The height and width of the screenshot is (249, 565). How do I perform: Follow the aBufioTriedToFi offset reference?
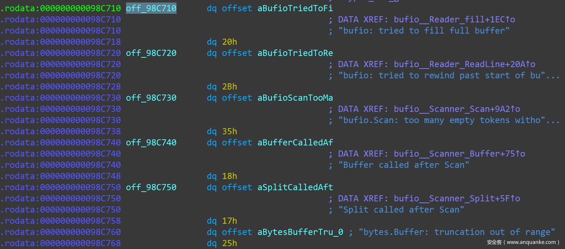[x=295, y=8]
